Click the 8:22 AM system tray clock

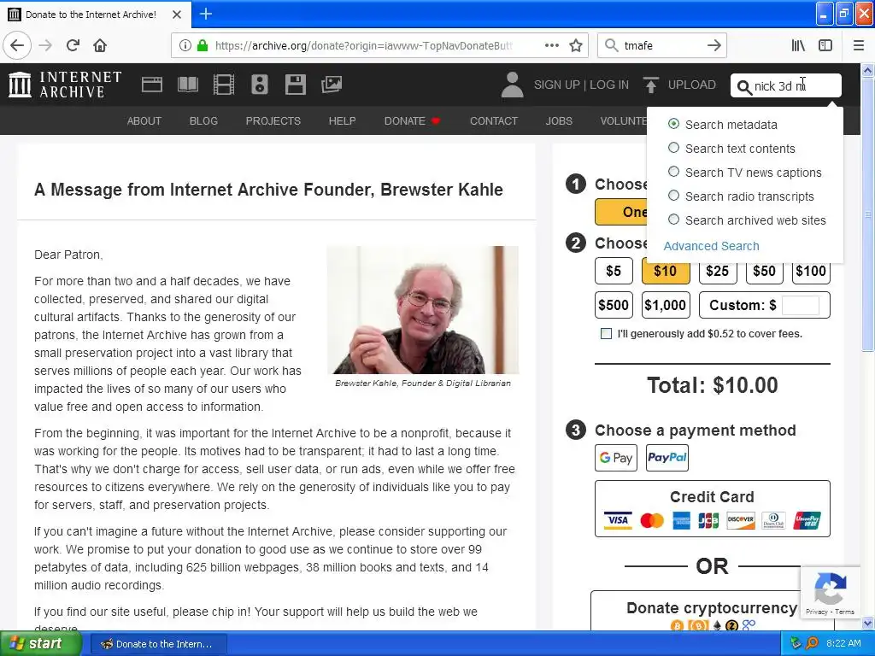[x=843, y=643]
